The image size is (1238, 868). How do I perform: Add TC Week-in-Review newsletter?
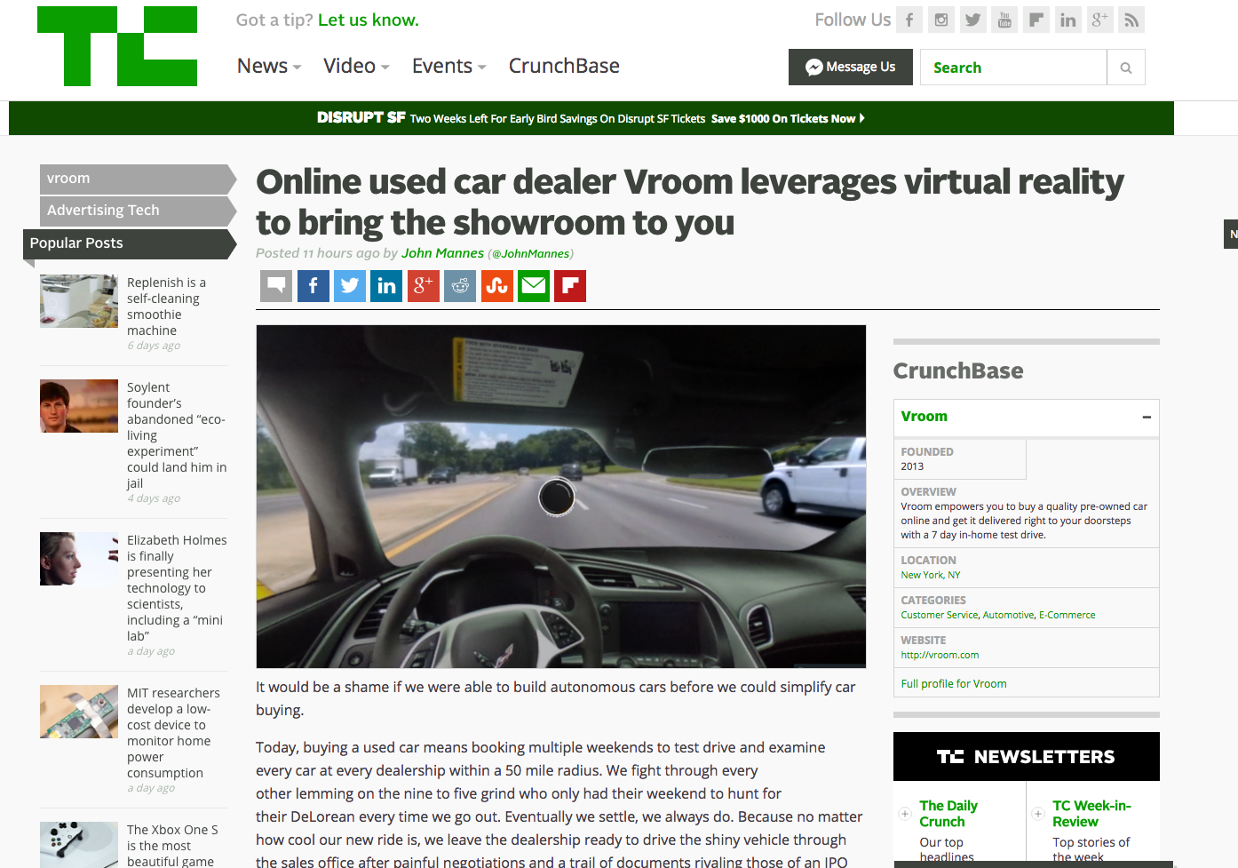1037,814
